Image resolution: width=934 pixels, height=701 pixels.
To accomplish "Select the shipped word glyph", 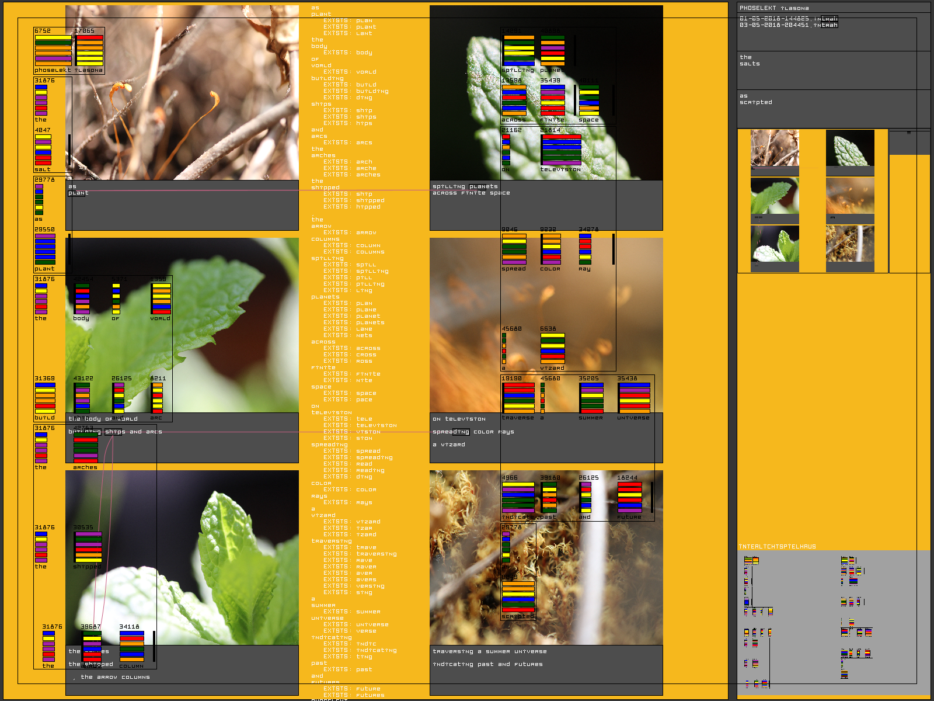I will pyautogui.click(x=88, y=547).
